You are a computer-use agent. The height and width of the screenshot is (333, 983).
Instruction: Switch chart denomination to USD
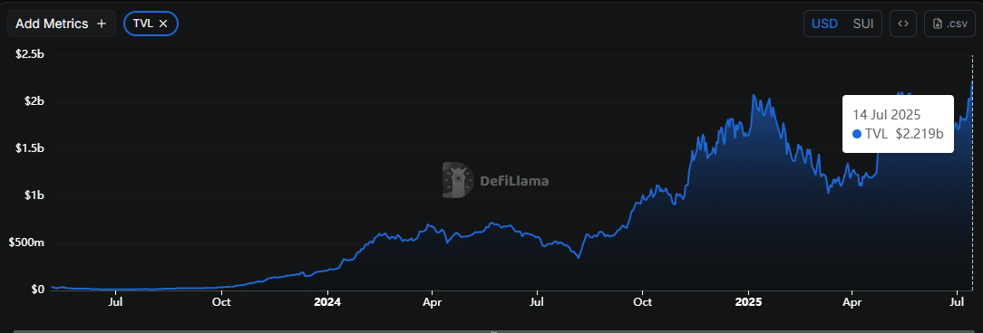(824, 24)
